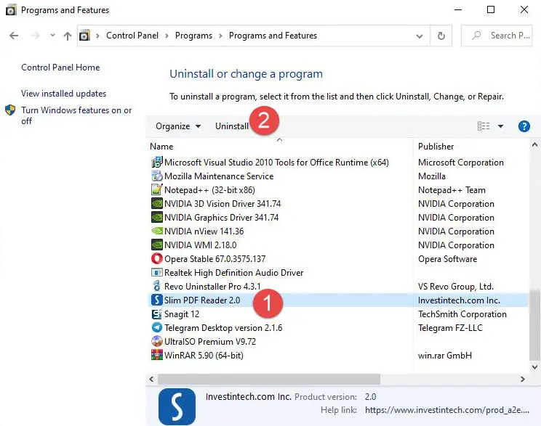Click the vertical scrollbar down arrow
This screenshot has height=426, width=541.
[534, 366]
